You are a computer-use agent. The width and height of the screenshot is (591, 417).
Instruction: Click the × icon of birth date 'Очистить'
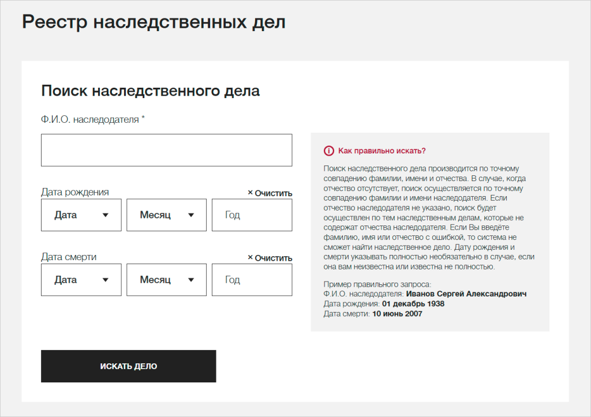click(x=250, y=193)
